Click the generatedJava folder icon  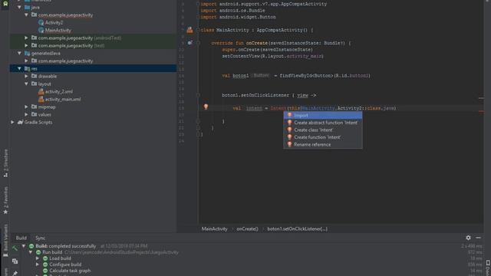(x=28, y=53)
